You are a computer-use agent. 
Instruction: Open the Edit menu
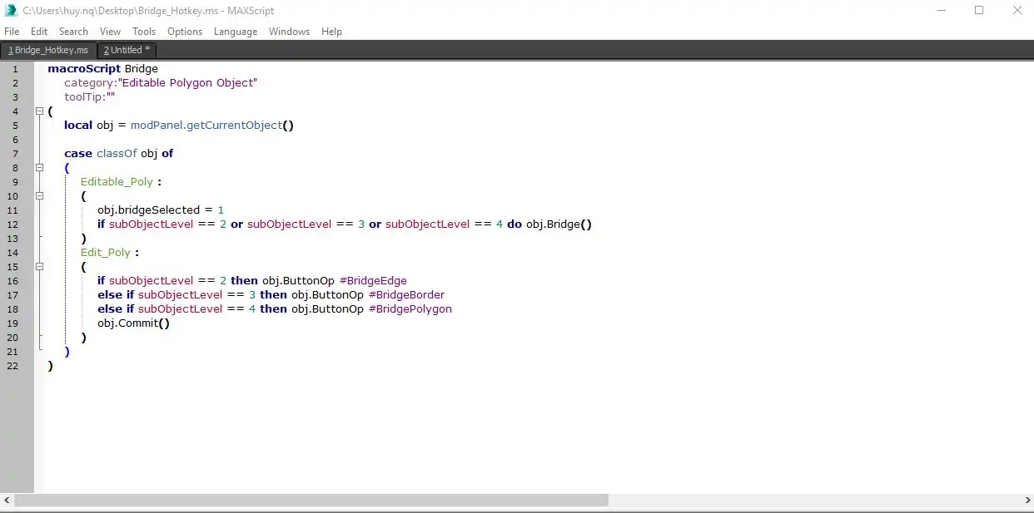coord(39,32)
